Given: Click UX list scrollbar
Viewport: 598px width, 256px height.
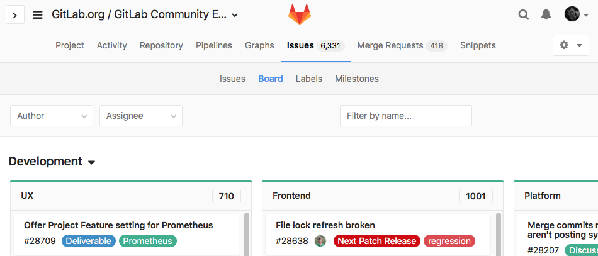Looking at the screenshot, I should coord(246,234).
